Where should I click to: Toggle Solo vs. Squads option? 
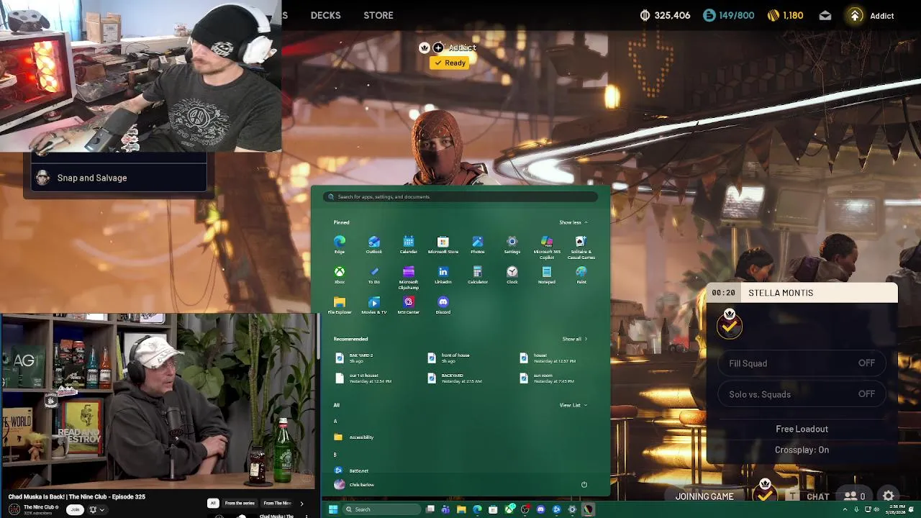802,394
